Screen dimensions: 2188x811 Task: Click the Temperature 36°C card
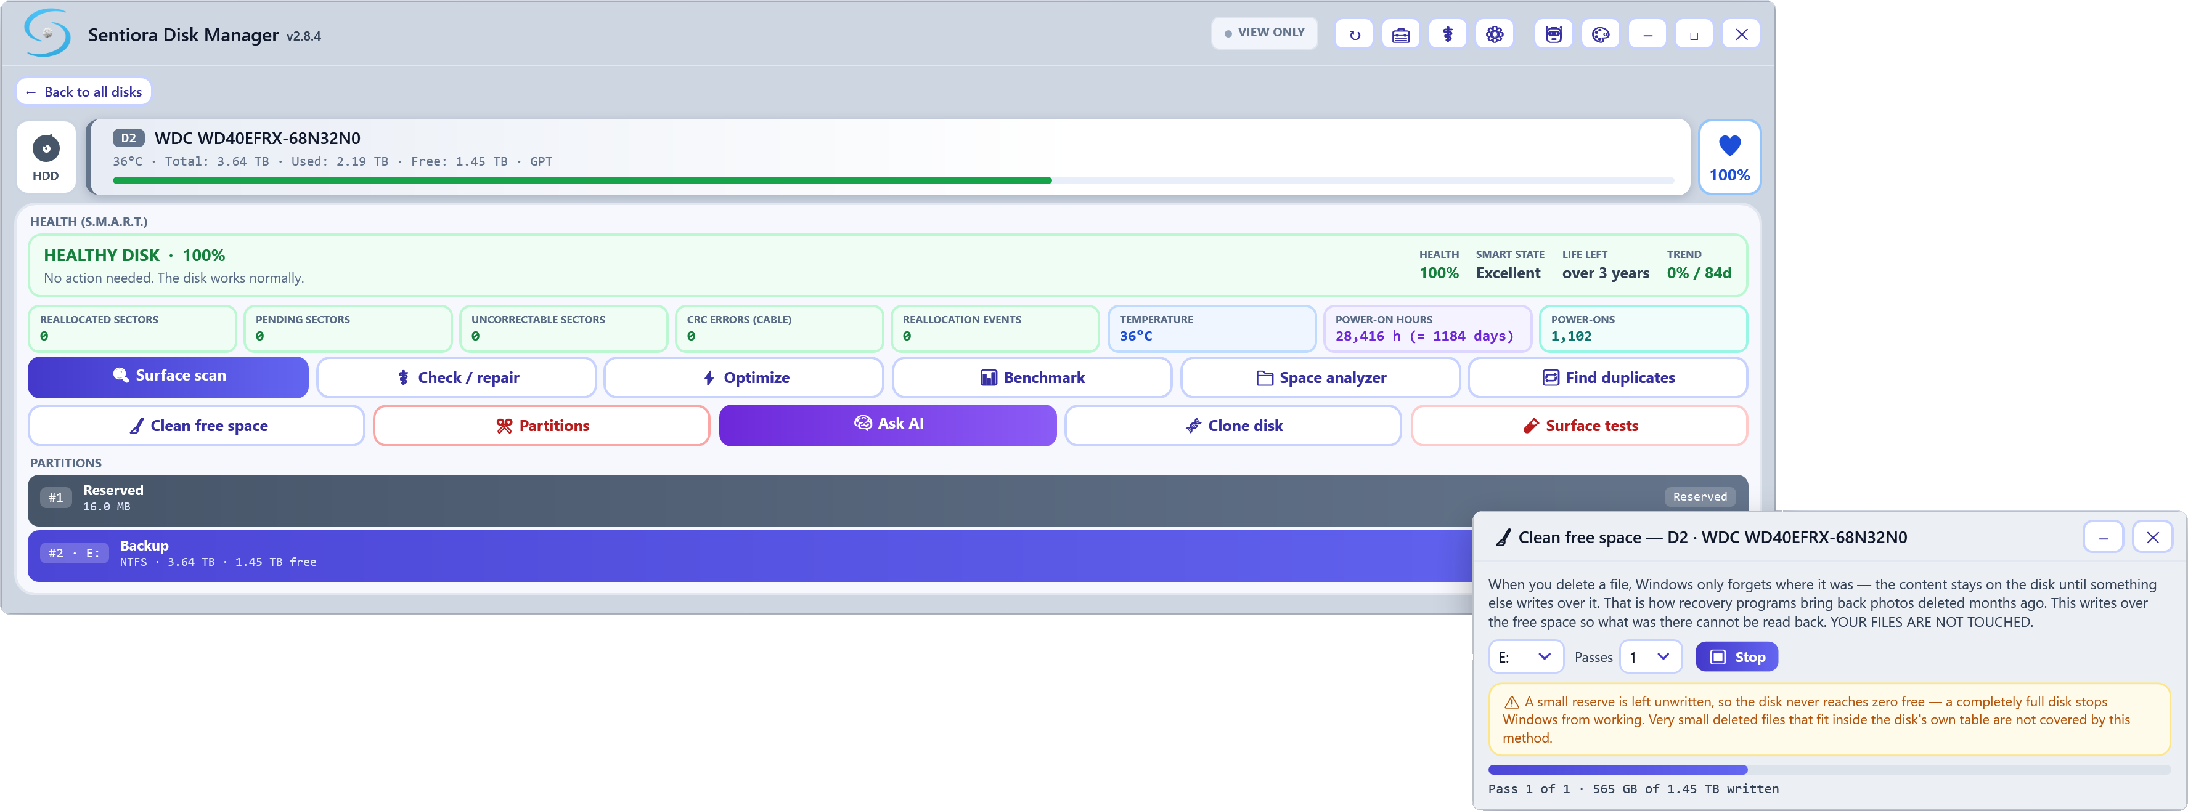tap(1212, 329)
